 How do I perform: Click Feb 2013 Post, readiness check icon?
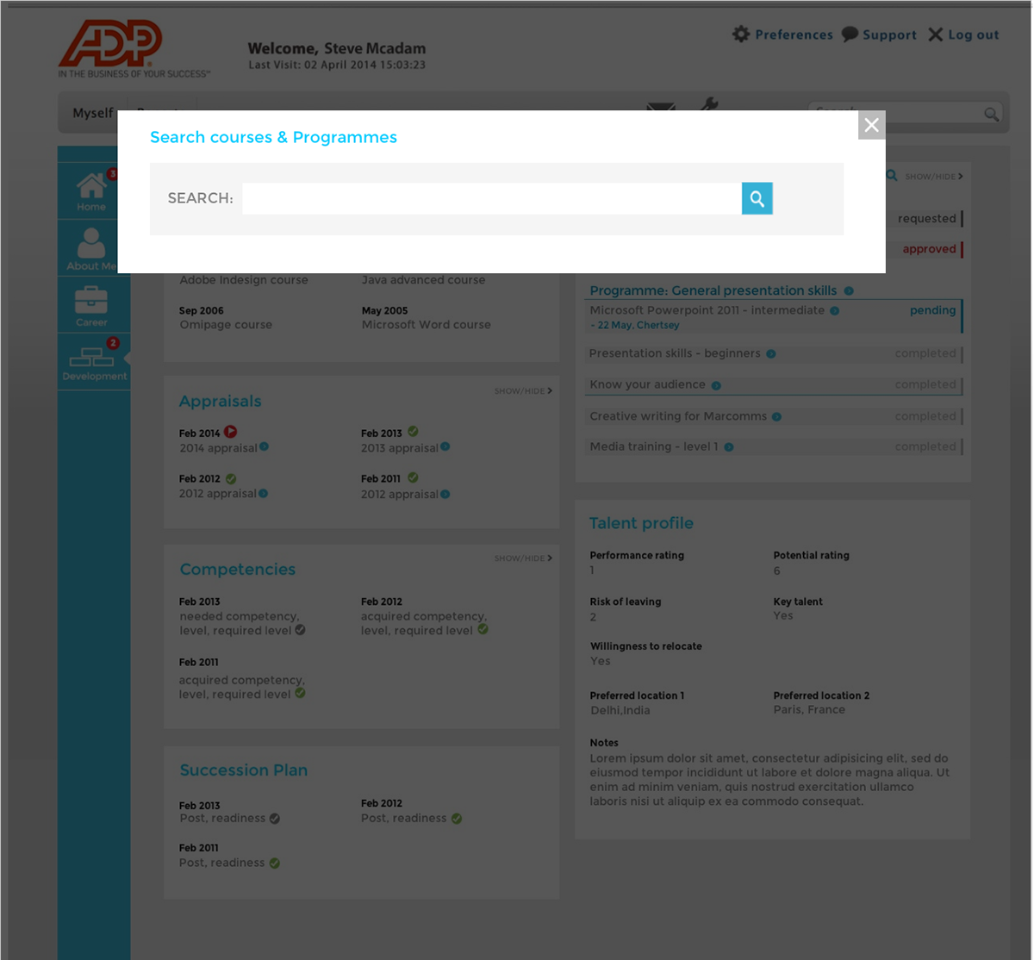[x=274, y=819]
